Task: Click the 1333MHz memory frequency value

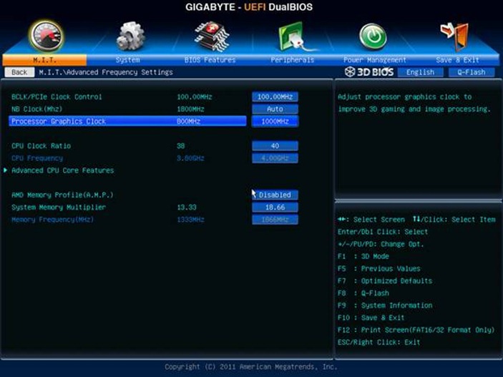Action: point(190,220)
